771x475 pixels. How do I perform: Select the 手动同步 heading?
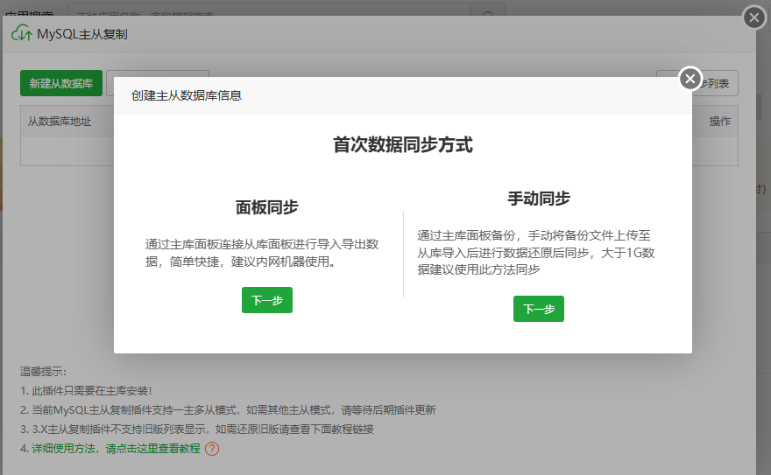539,199
